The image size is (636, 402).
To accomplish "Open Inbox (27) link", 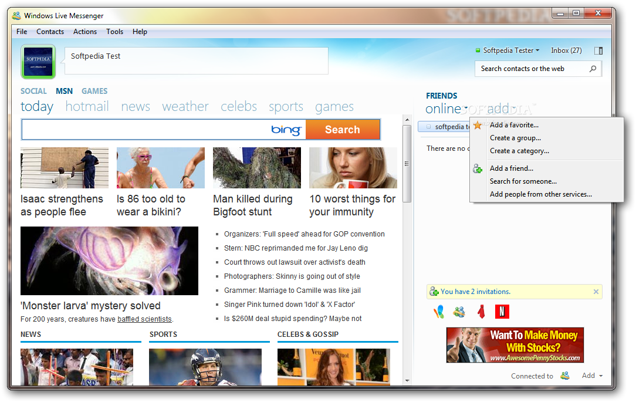I will [566, 50].
